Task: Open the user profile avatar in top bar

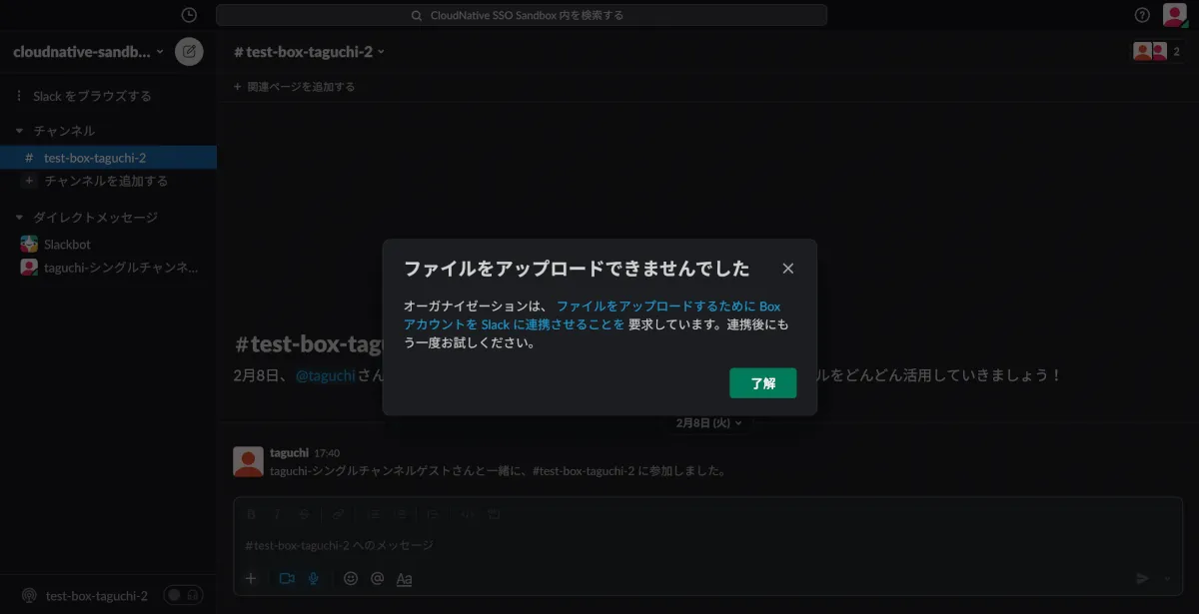Action: pyautogui.click(x=1175, y=15)
